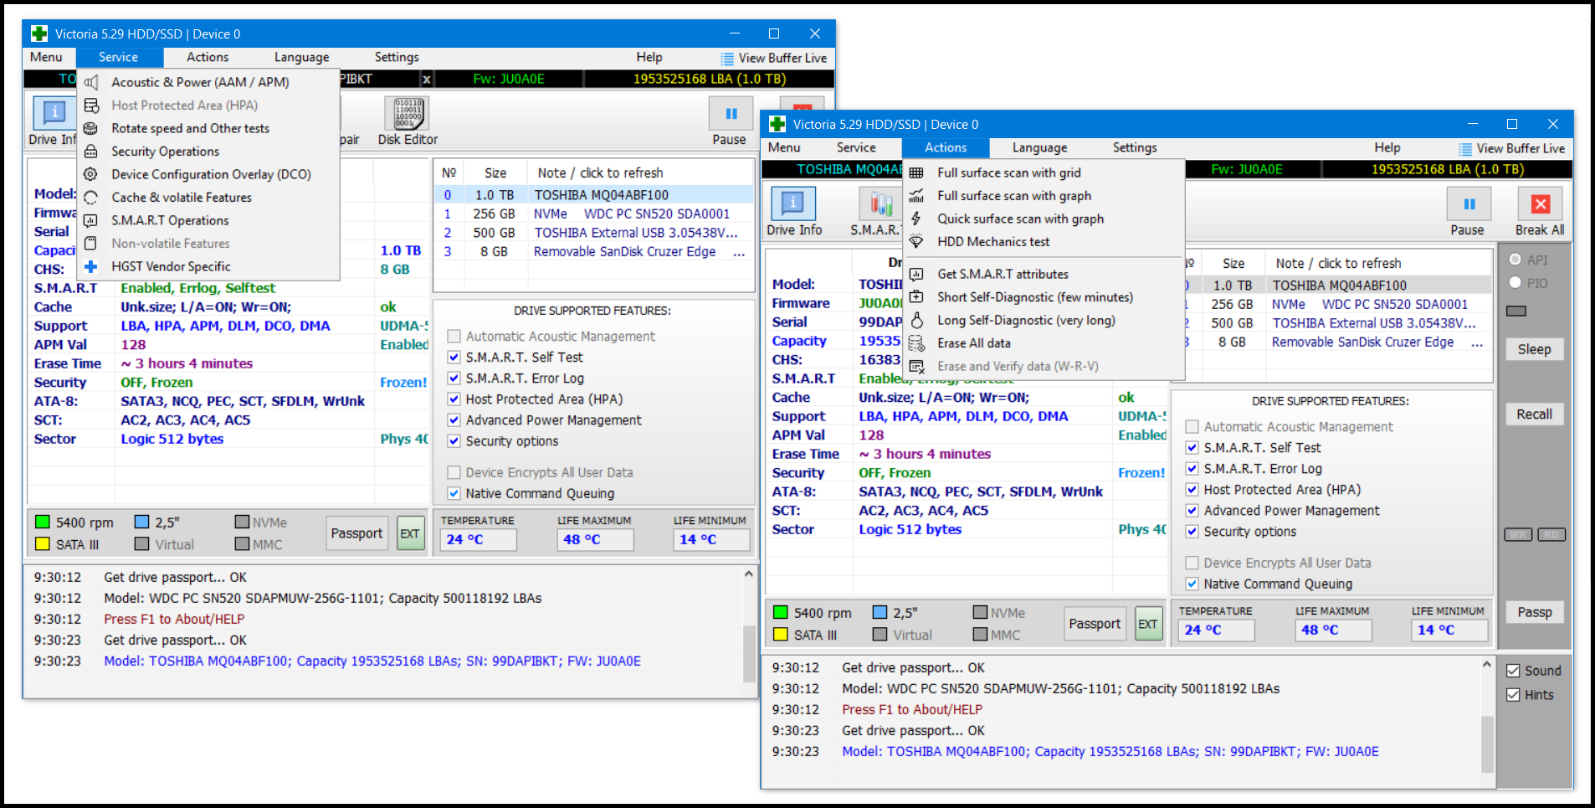Click View Buffer Live in left window
This screenshot has height=808, width=1595.
[773, 58]
